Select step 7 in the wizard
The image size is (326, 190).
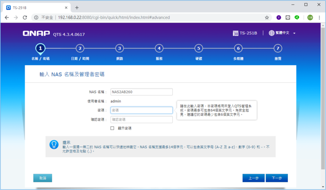(278, 48)
